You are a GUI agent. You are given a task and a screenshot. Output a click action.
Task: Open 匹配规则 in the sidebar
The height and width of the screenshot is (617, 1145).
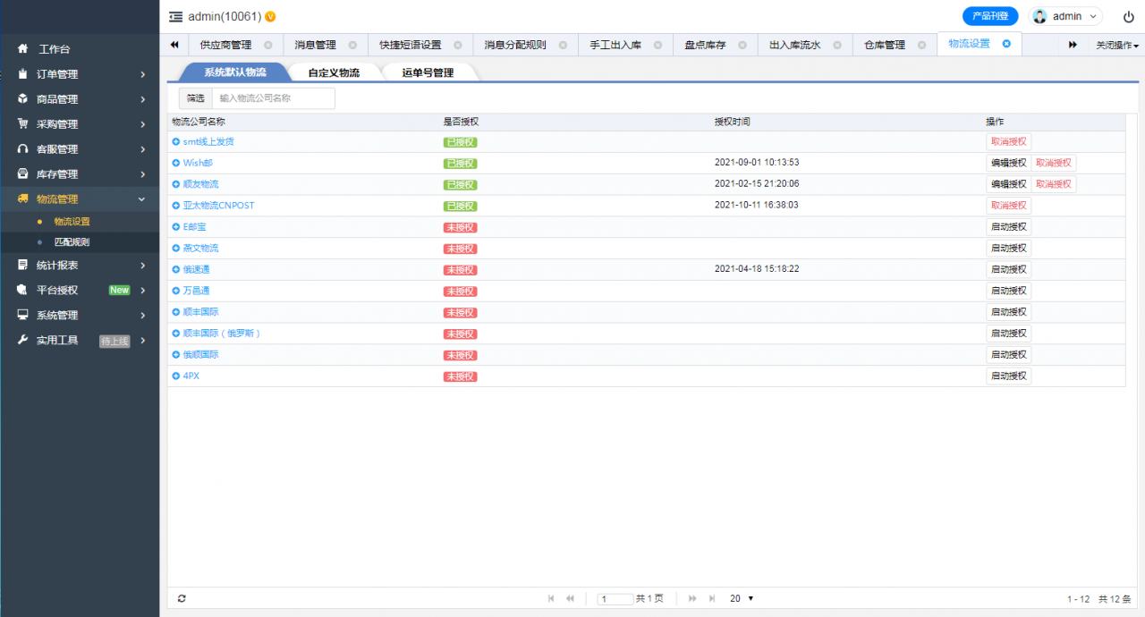72,241
